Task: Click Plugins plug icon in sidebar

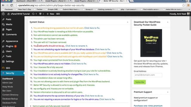Action: click(x=3, y=46)
